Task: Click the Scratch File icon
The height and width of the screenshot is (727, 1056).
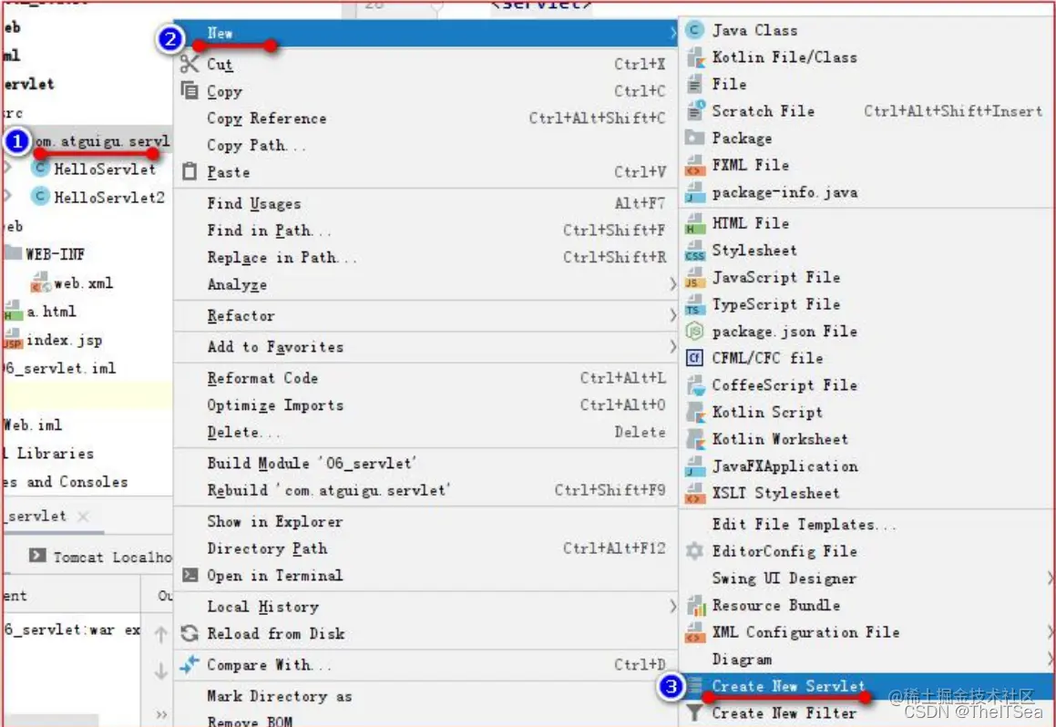Action: (x=694, y=111)
